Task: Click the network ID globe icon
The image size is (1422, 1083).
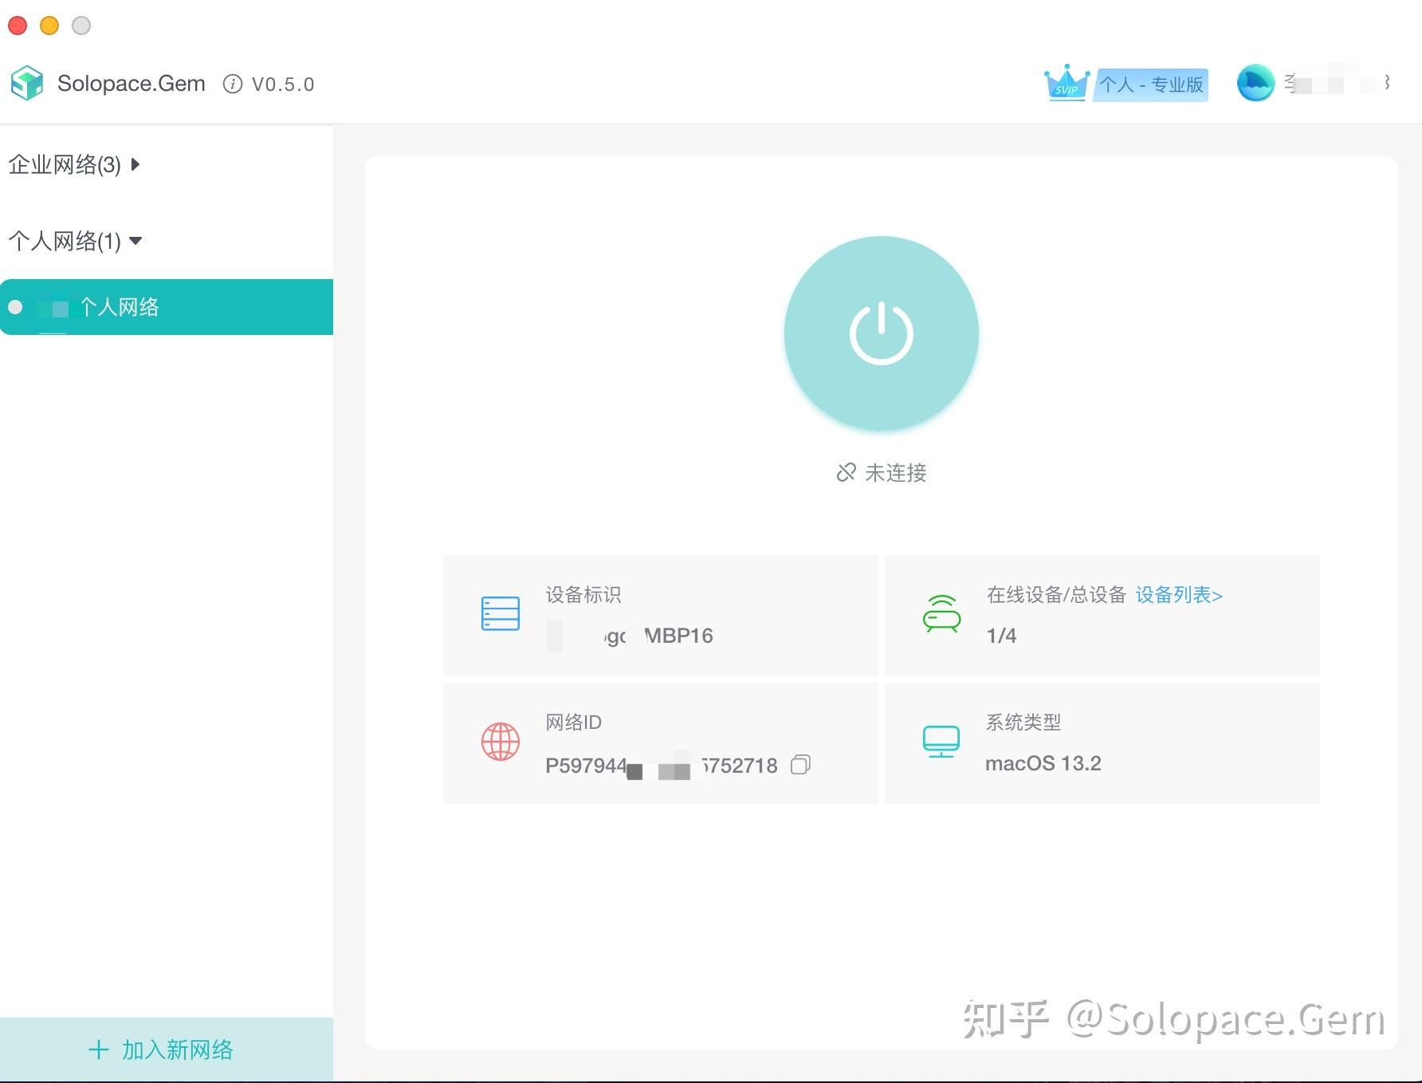Action: (501, 742)
